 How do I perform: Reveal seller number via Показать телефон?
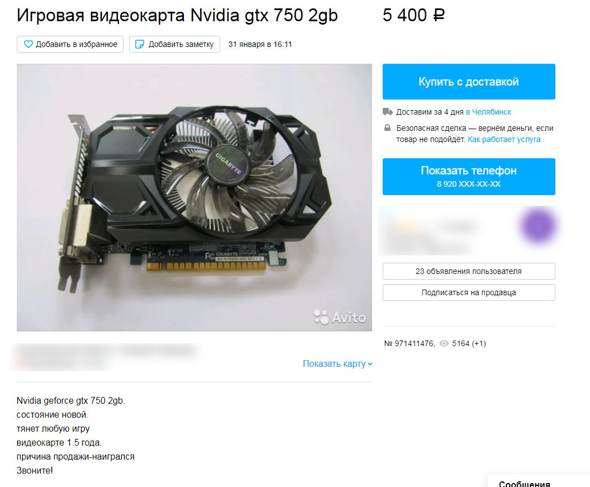point(469,177)
